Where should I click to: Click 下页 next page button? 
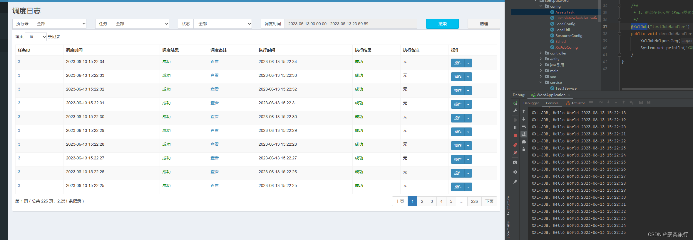489,201
